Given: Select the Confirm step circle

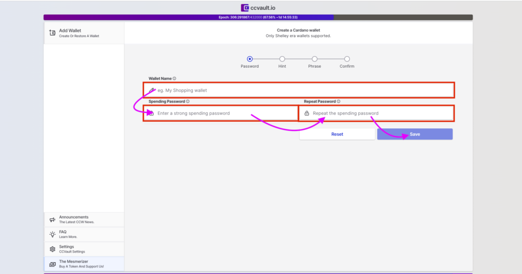Looking at the screenshot, I should 347,59.
